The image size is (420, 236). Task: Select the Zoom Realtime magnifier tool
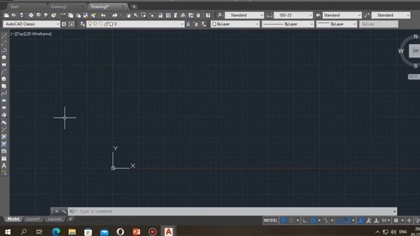(x=136, y=15)
